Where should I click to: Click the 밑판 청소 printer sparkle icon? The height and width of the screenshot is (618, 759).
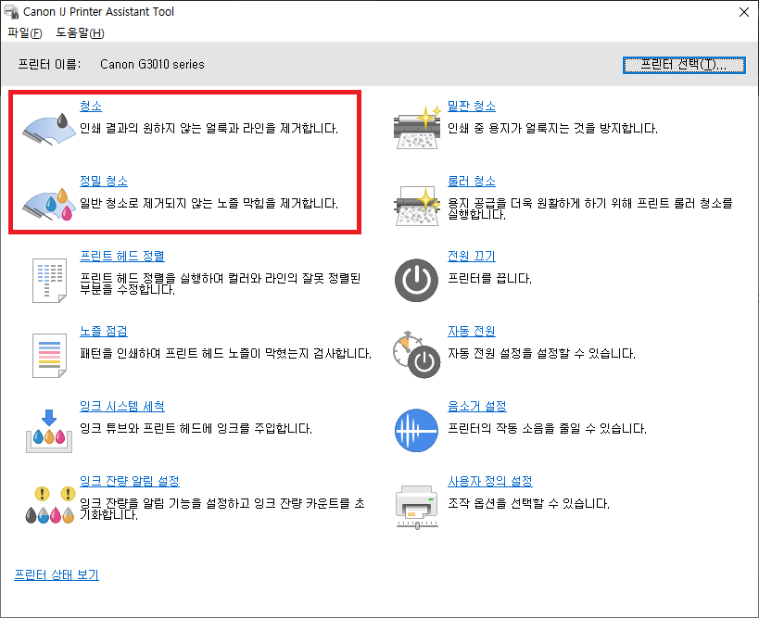417,127
